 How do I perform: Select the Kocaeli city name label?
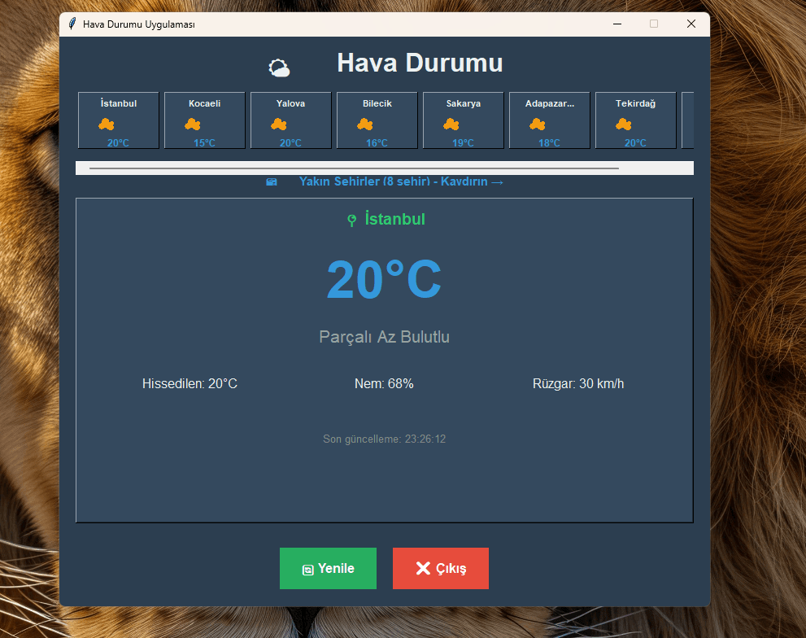pos(205,103)
